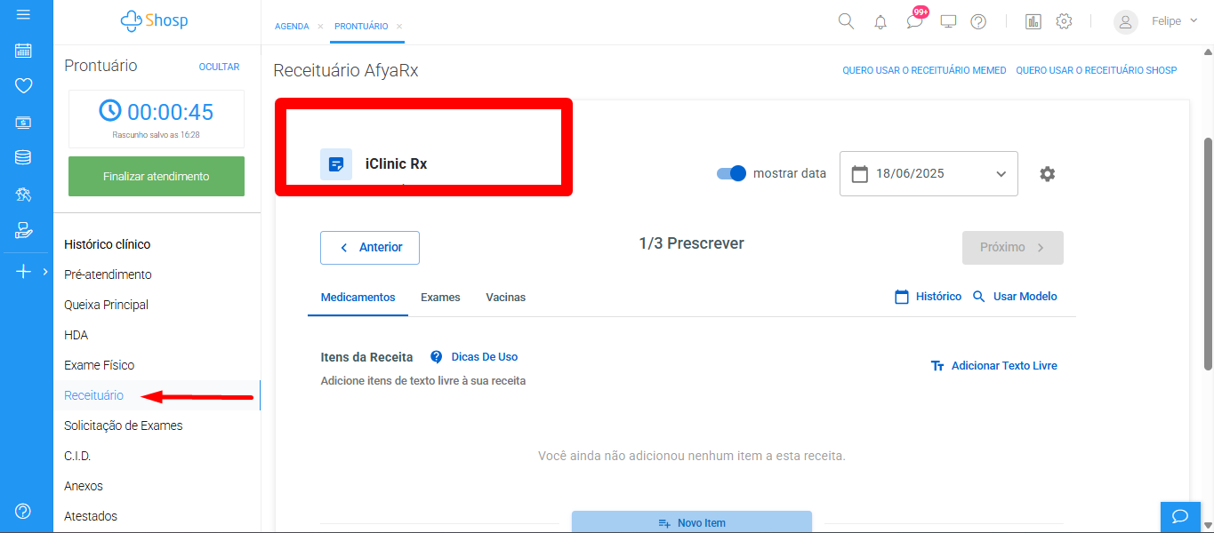Click the plus icon in the left sidebar

[x=24, y=272]
